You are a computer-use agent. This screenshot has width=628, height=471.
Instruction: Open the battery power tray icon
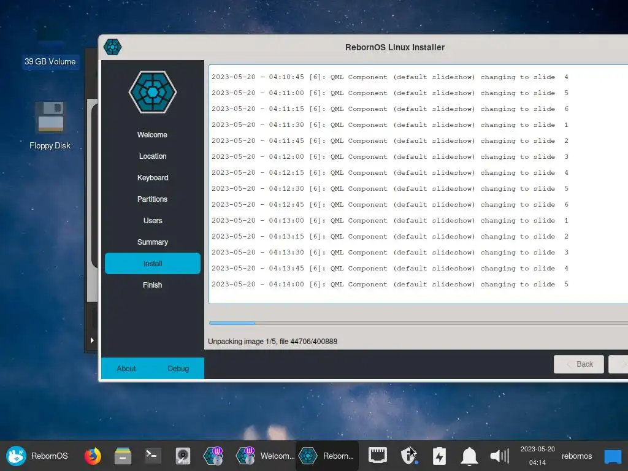[x=439, y=456]
